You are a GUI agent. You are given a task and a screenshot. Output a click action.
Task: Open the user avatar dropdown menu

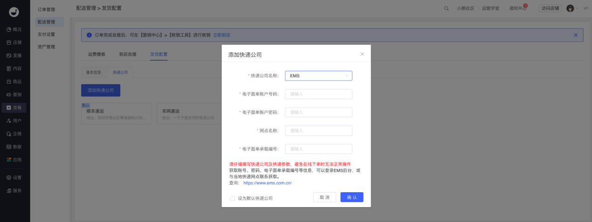pos(572,8)
